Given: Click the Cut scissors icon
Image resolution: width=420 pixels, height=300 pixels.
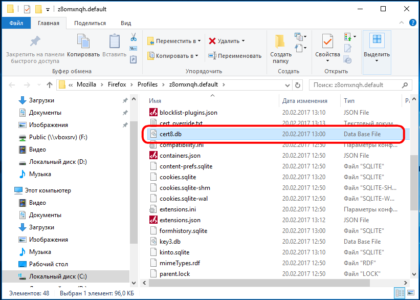Looking at the screenshot, I should (134, 37).
